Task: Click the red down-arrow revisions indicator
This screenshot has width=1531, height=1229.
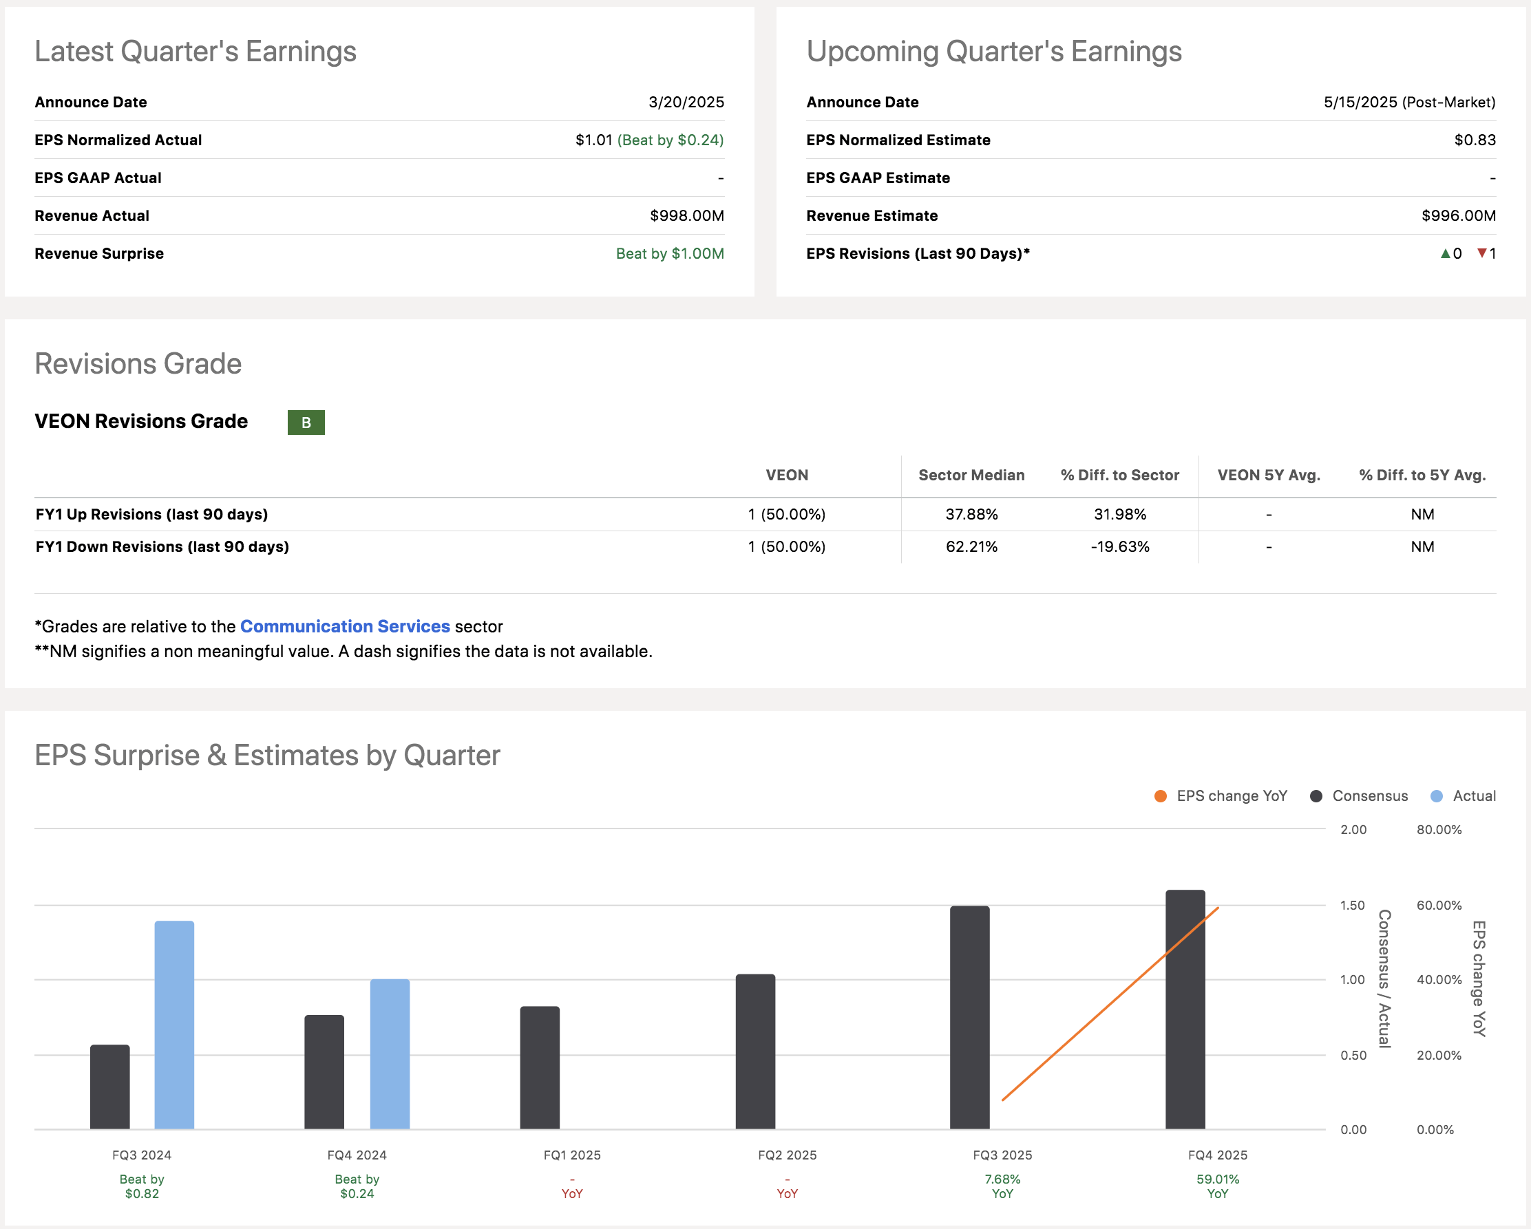Action: click(1484, 253)
